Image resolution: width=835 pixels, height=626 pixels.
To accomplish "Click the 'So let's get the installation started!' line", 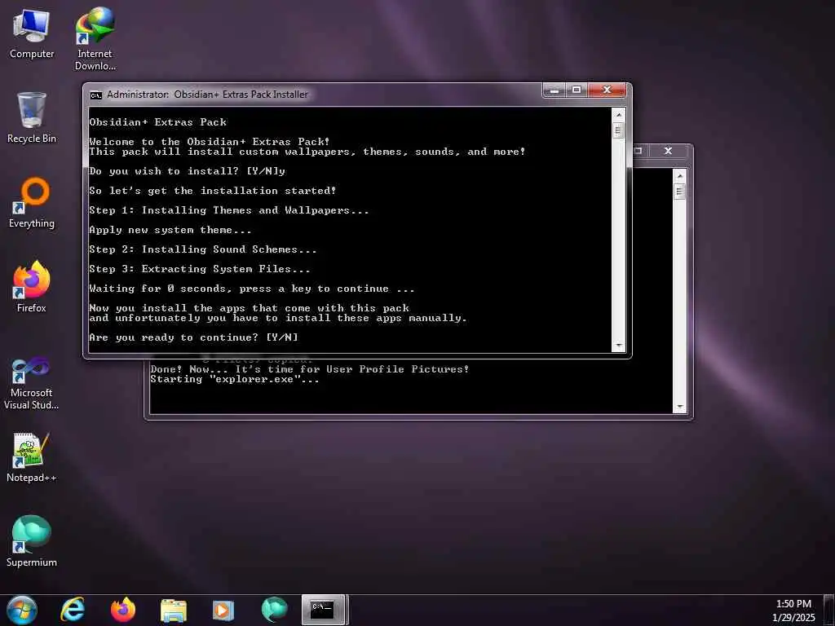I will tap(213, 191).
